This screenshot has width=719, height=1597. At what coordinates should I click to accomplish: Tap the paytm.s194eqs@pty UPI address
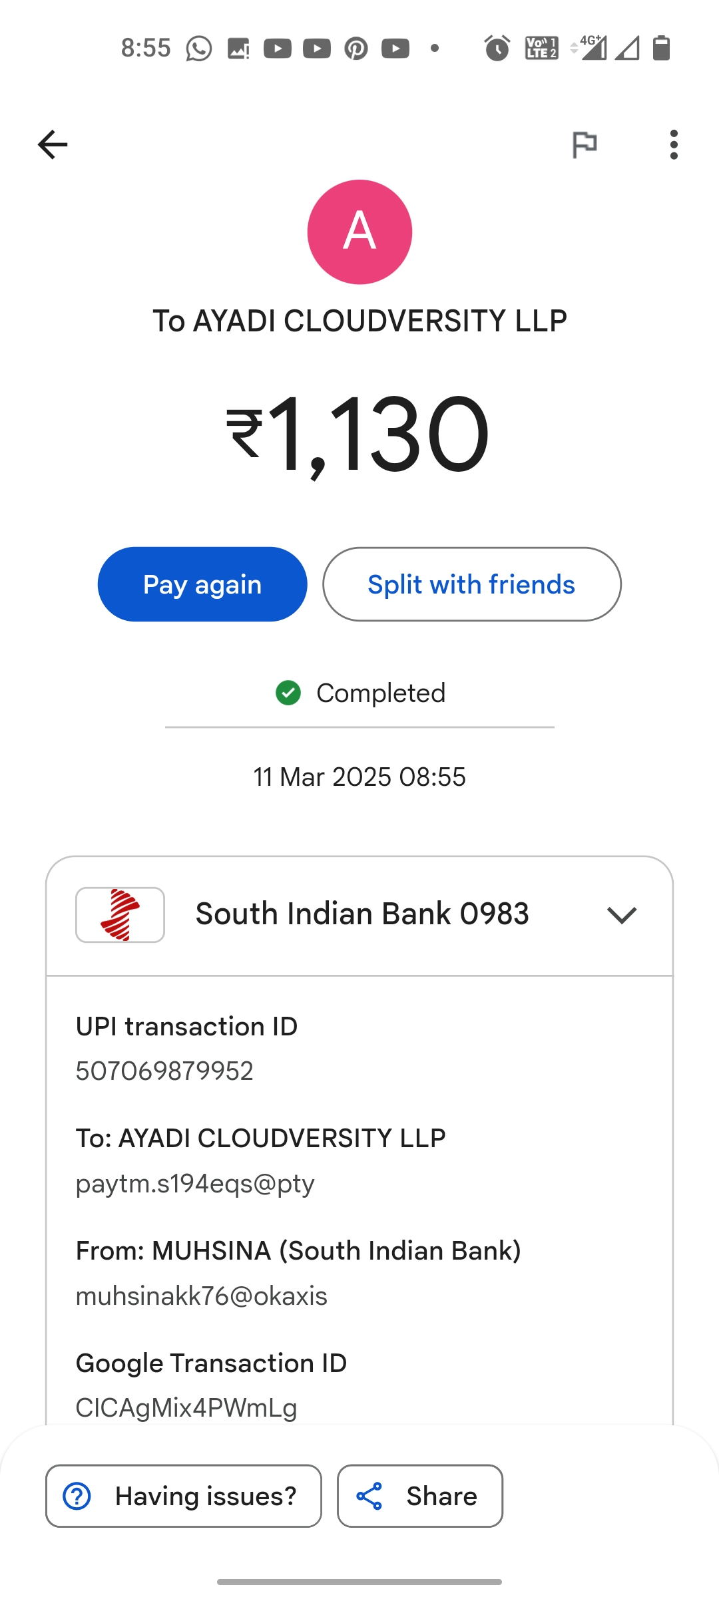(x=195, y=1184)
